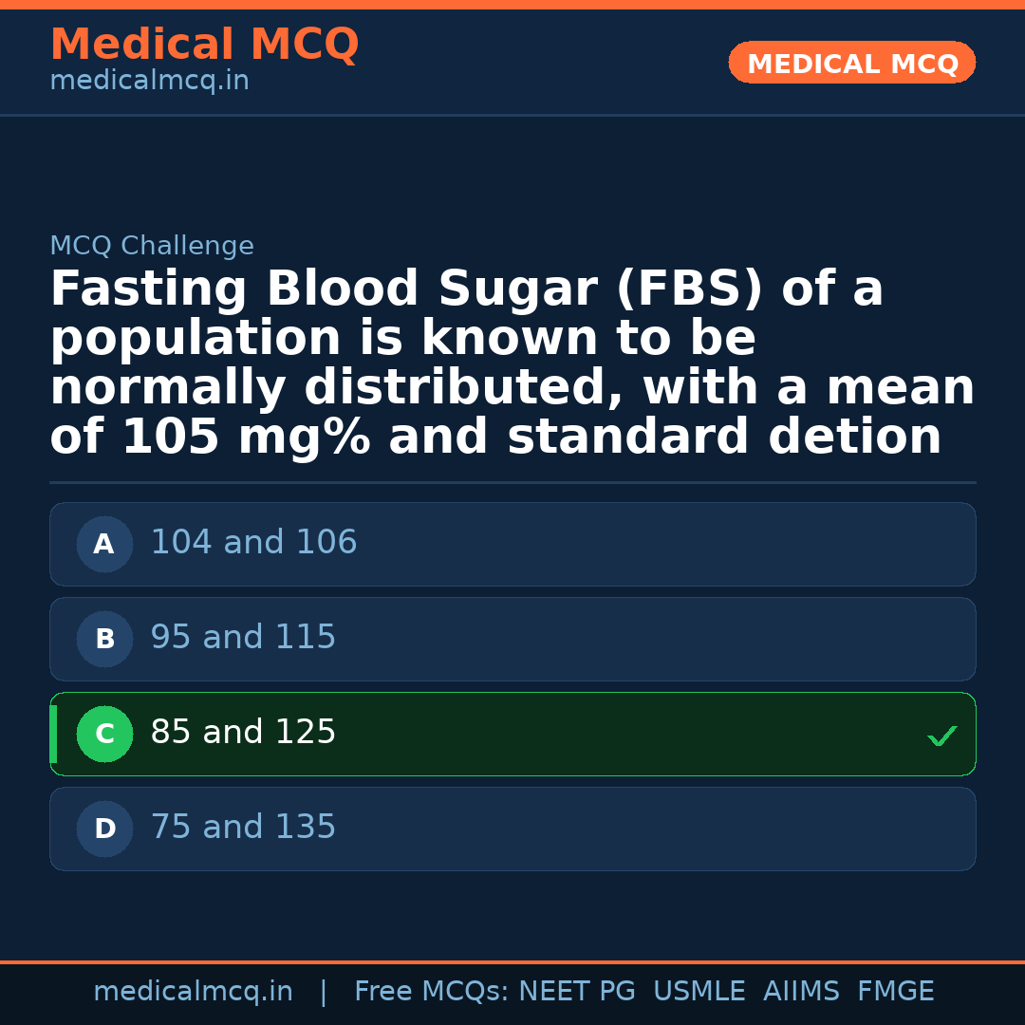Click the green checkmark on option C

point(941,736)
